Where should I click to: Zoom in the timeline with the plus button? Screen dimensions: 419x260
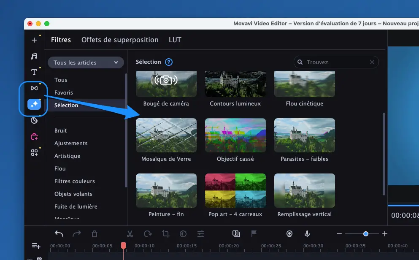pos(385,234)
